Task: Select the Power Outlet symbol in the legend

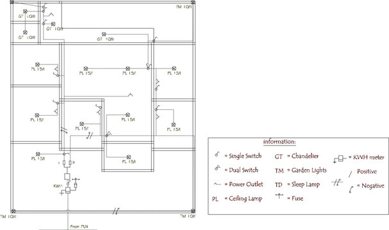Action: click(x=217, y=184)
